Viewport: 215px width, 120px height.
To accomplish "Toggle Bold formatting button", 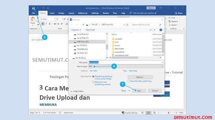I will 43,24.
